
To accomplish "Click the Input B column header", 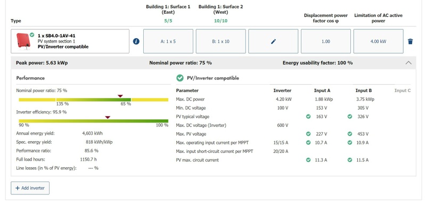I will click(364, 91).
